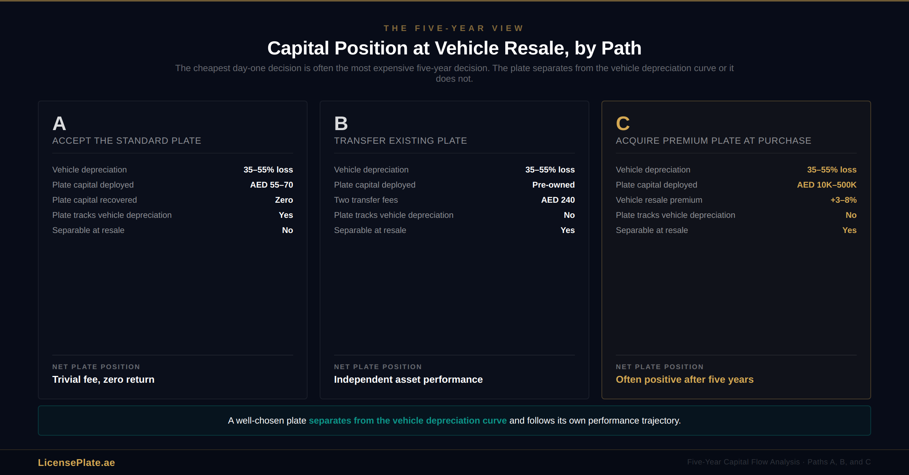Click The Five-Year View gold subtitle

pyautogui.click(x=454, y=28)
